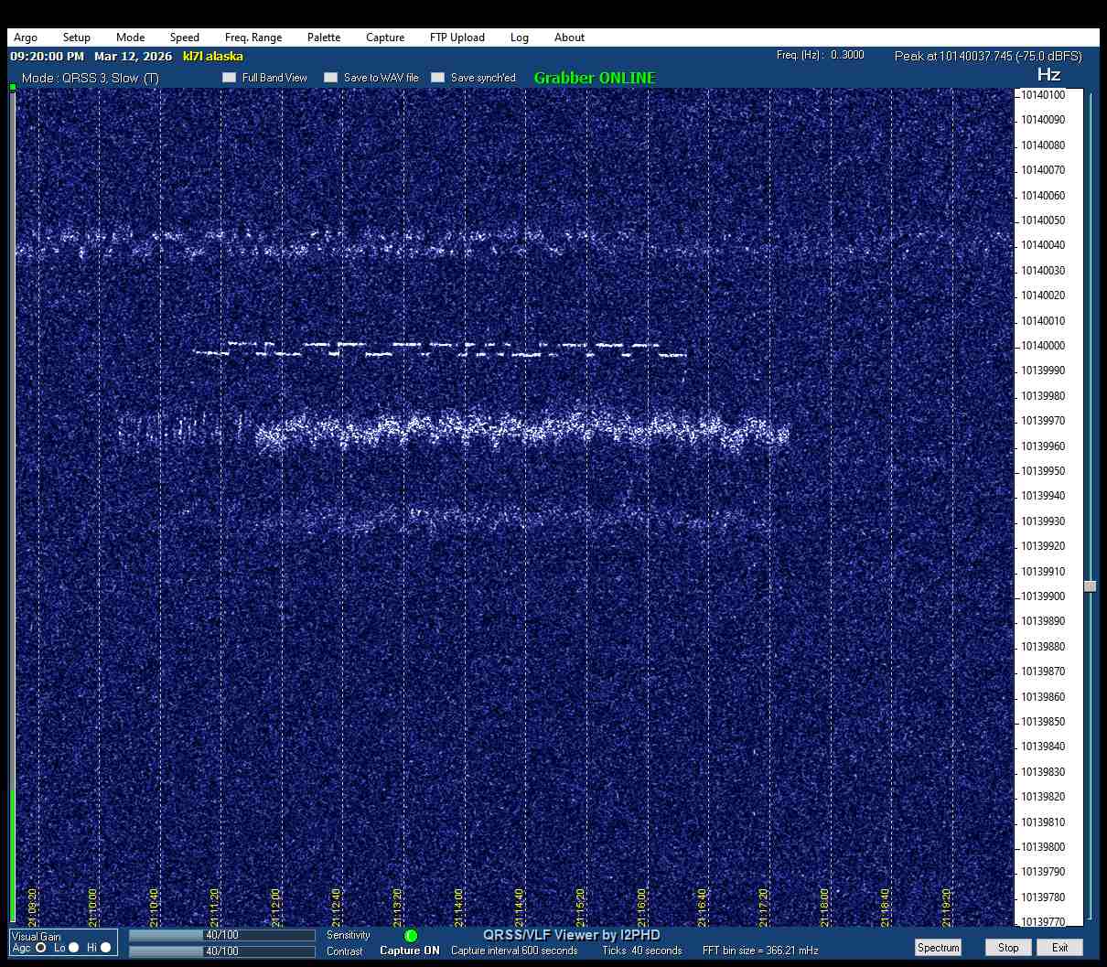This screenshot has width=1107, height=967.
Task: Click the green Capture ON indicator light
Action: [411, 936]
